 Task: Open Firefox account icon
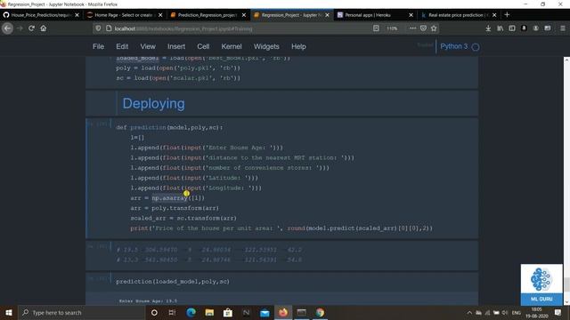(536, 28)
